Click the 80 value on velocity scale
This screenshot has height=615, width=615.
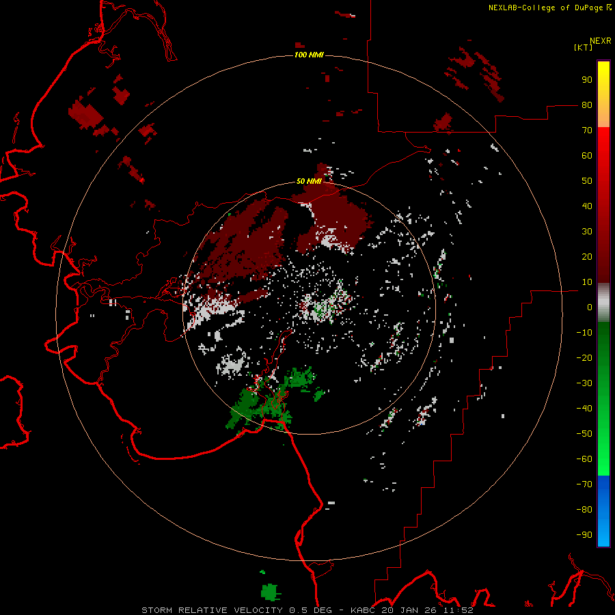(x=587, y=105)
